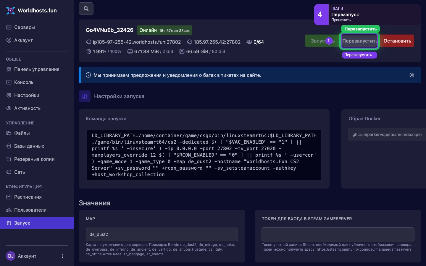
Task: Click the Серверы sidebar icon
Action: 9,27
